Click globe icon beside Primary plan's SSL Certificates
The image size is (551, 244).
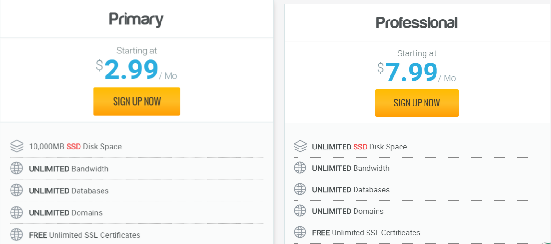17,235
